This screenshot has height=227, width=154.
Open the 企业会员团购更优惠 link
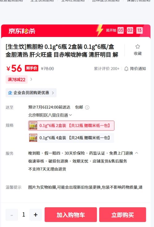pyautogui.click(x=31, y=93)
